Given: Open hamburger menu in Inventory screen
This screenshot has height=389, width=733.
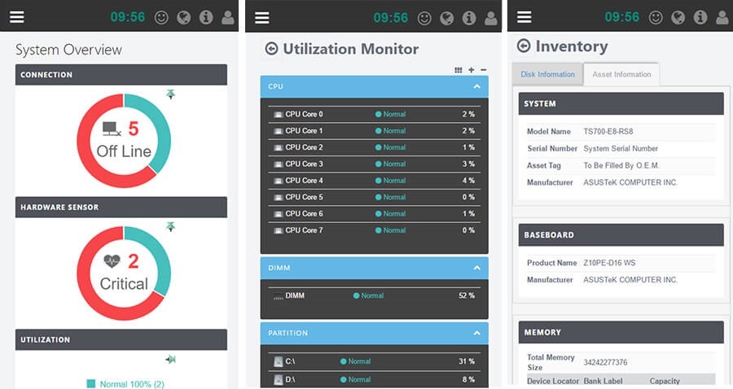Looking at the screenshot, I should 524,17.
